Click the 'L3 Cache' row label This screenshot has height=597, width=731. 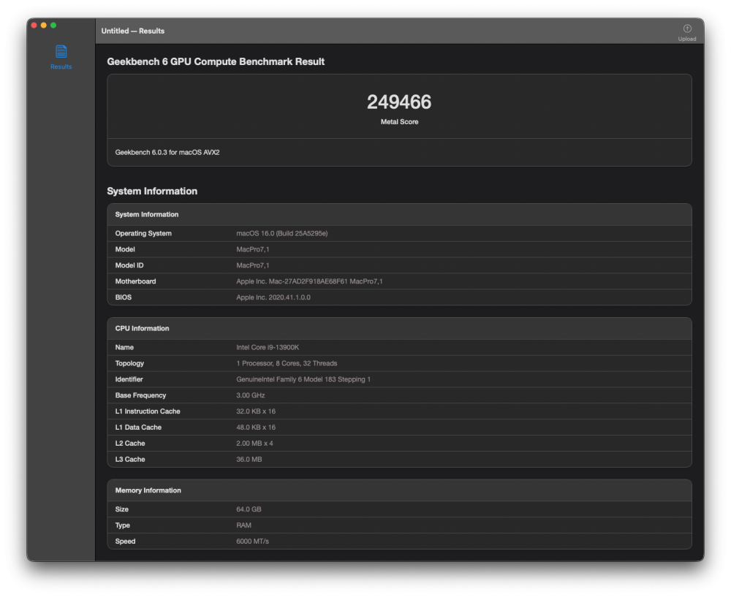click(x=130, y=459)
